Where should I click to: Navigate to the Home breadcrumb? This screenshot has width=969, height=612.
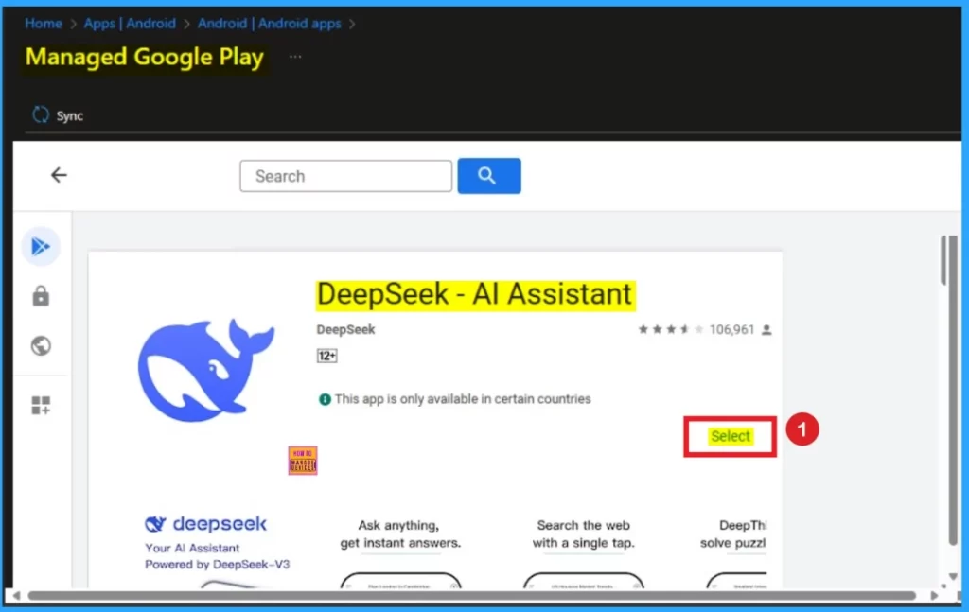[x=44, y=24]
